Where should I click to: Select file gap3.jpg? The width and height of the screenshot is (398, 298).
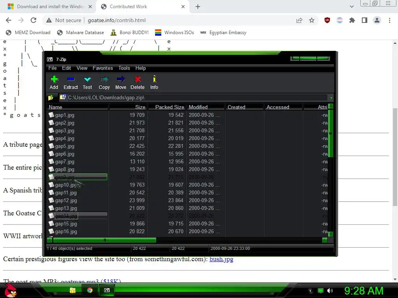pos(65,131)
